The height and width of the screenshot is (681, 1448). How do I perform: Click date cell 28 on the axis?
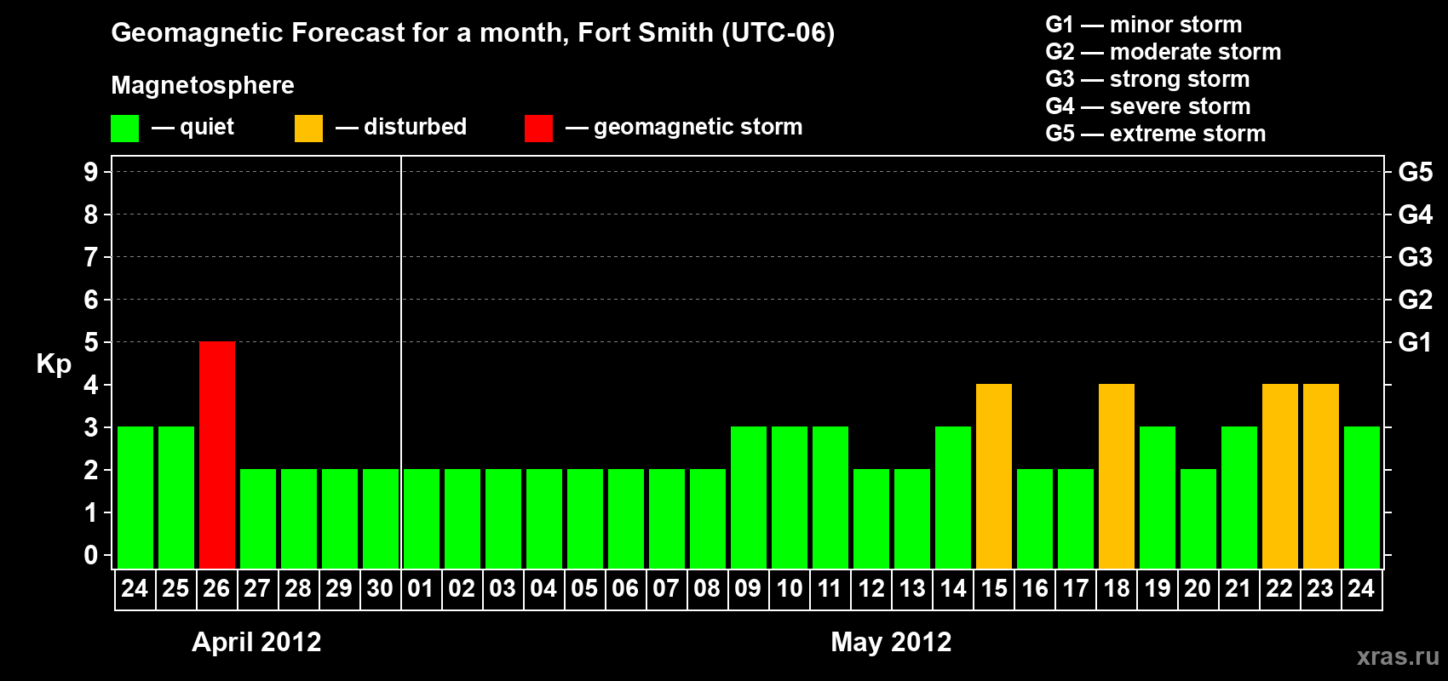tap(298, 589)
